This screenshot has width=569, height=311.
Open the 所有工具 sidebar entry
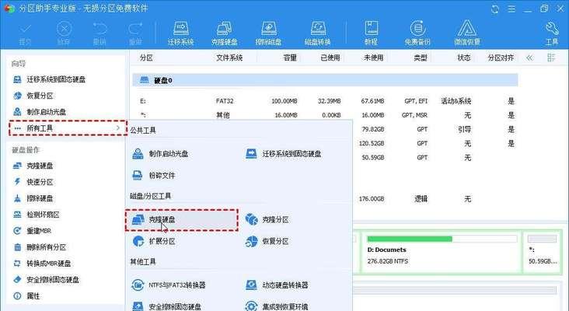[68, 128]
